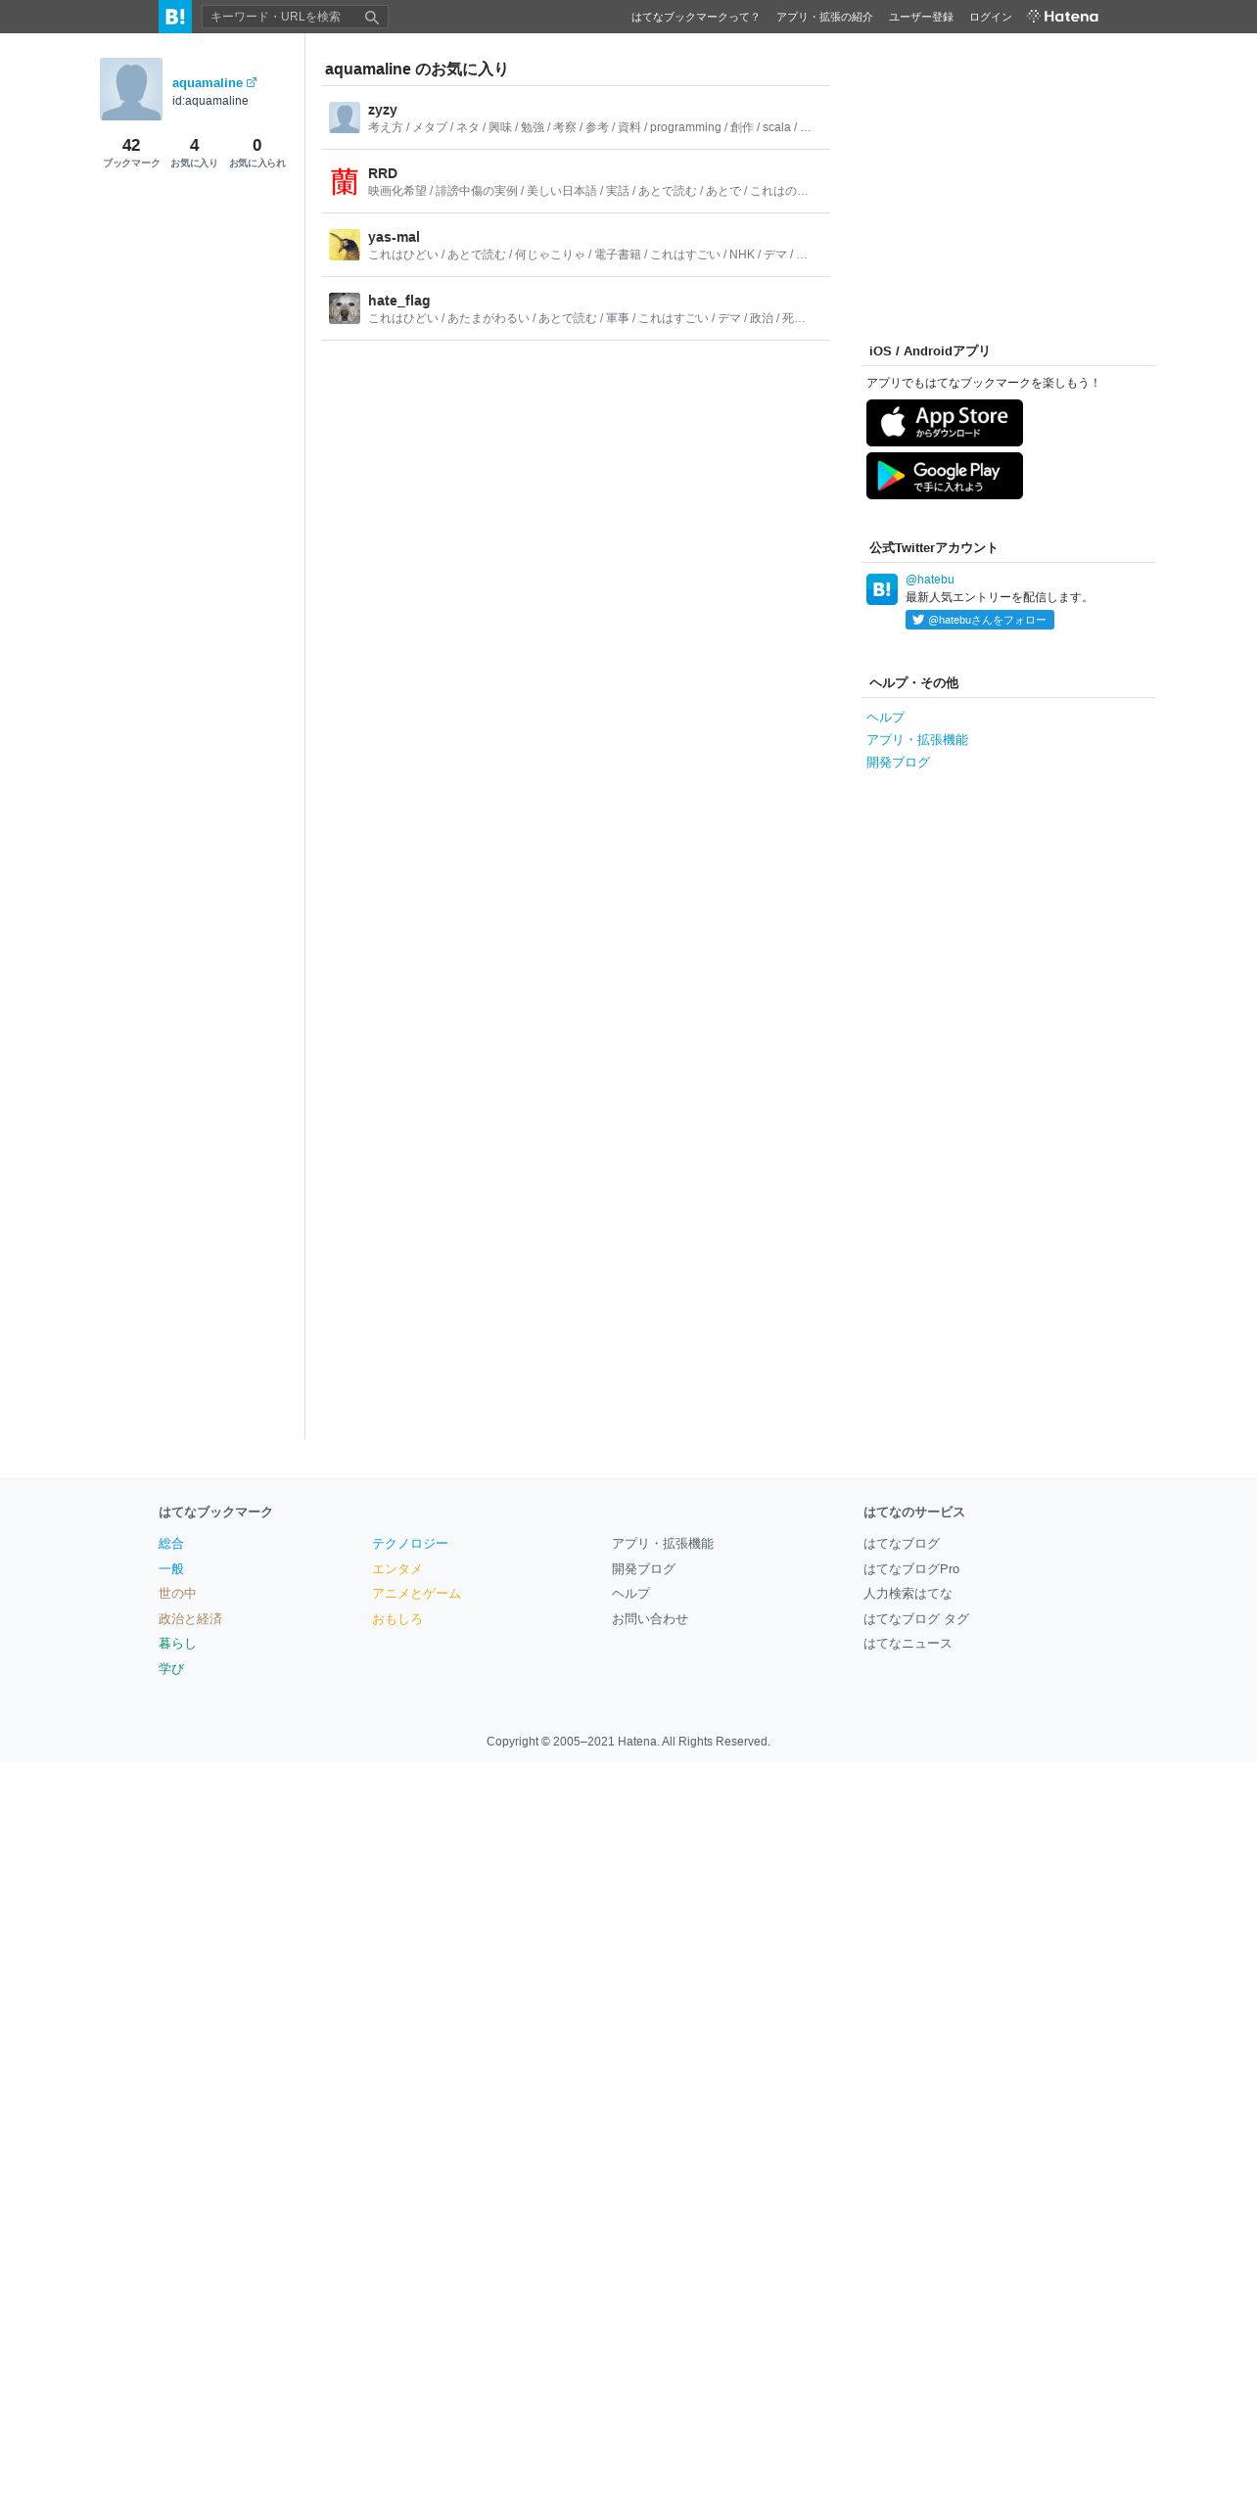
Task: Open the hate_flag user name
Action: (398, 301)
